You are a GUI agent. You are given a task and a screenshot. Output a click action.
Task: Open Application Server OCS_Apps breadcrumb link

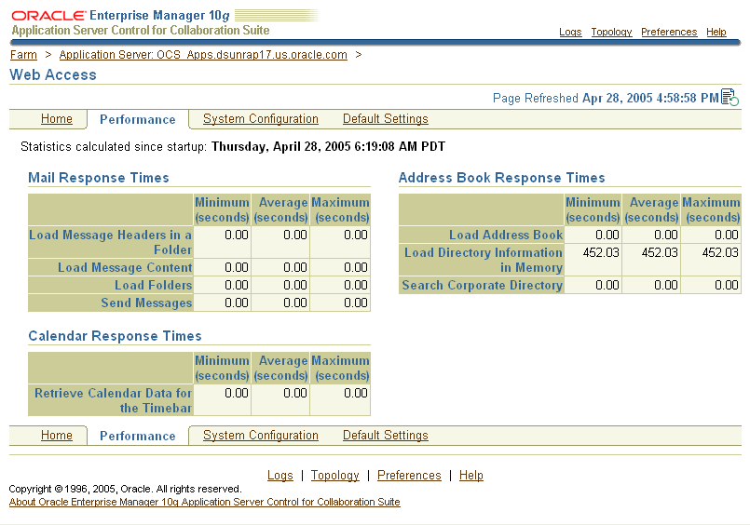[x=203, y=55]
